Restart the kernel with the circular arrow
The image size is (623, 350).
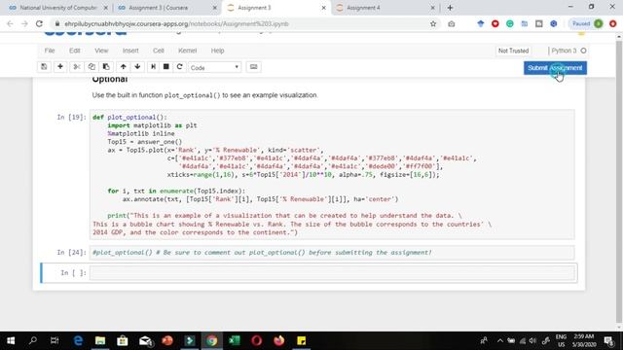point(179,67)
